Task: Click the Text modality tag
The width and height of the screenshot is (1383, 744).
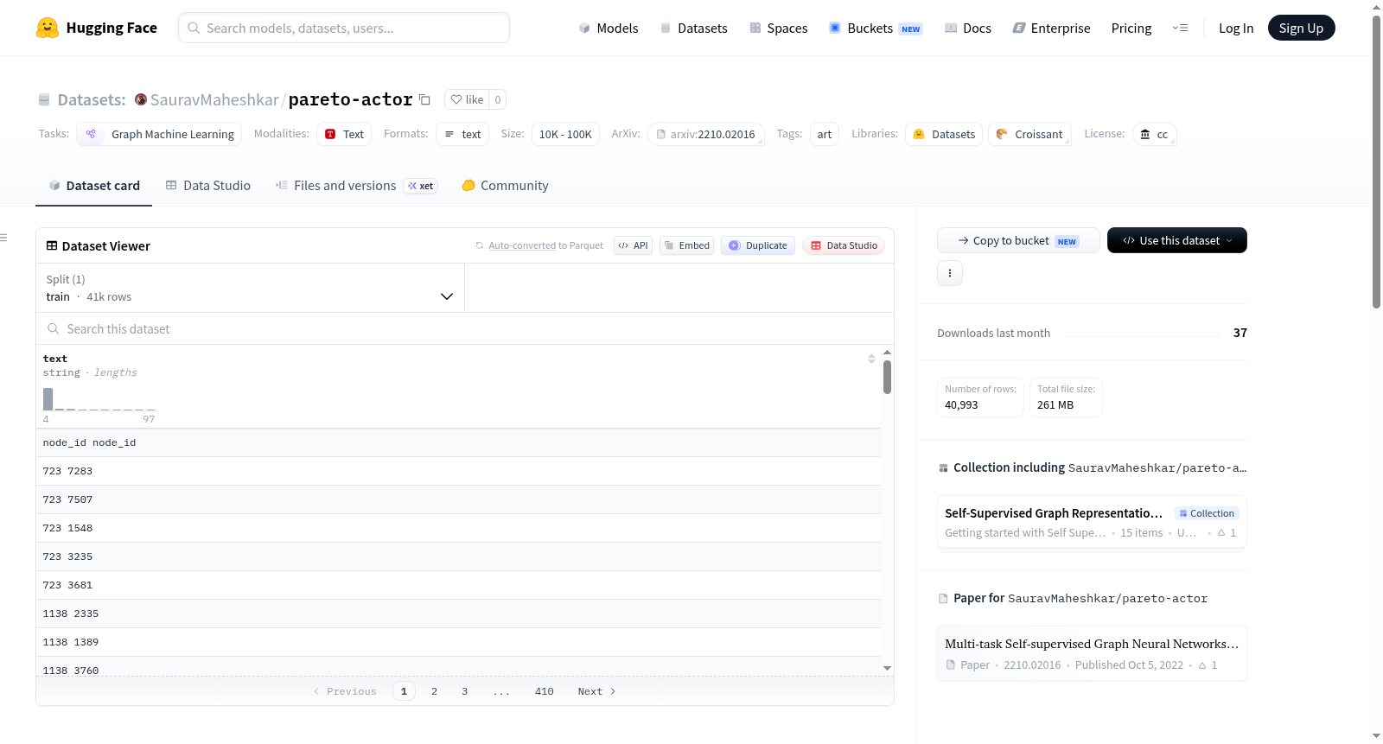Action: pos(344,134)
